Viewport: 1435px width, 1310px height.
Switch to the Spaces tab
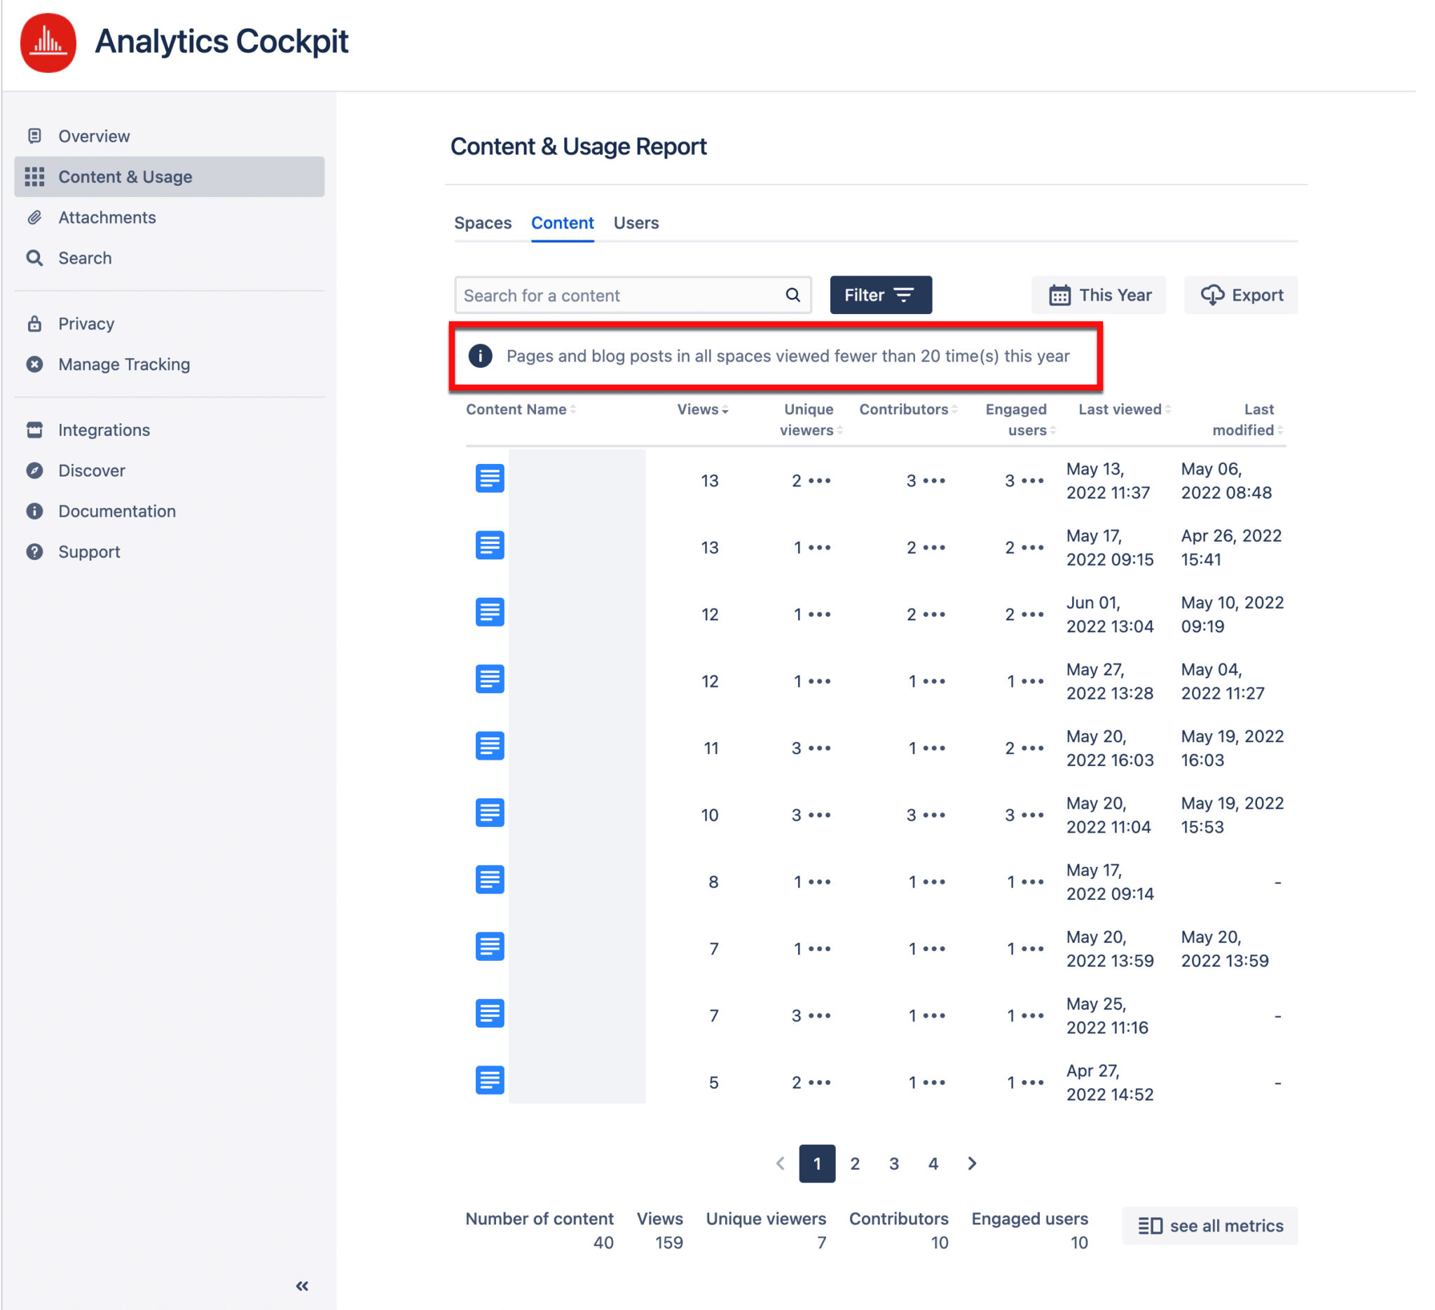point(483,223)
